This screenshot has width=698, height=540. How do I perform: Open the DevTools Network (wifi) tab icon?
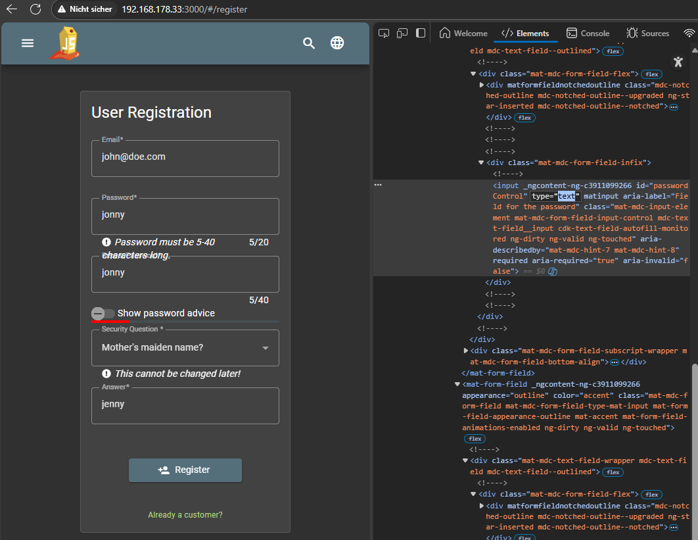click(689, 34)
